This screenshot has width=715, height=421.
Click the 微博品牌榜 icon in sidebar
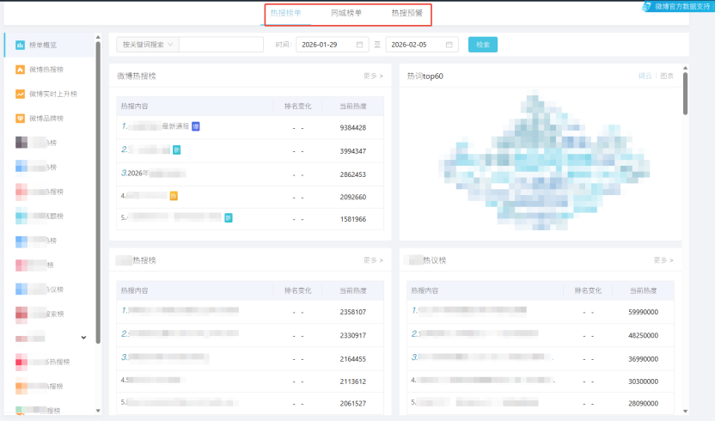click(x=20, y=119)
